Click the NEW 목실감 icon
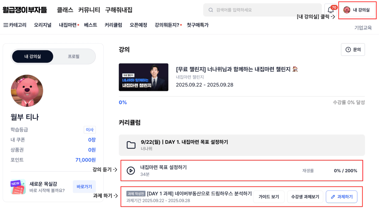This screenshot has height=210, width=379. tap(18, 187)
